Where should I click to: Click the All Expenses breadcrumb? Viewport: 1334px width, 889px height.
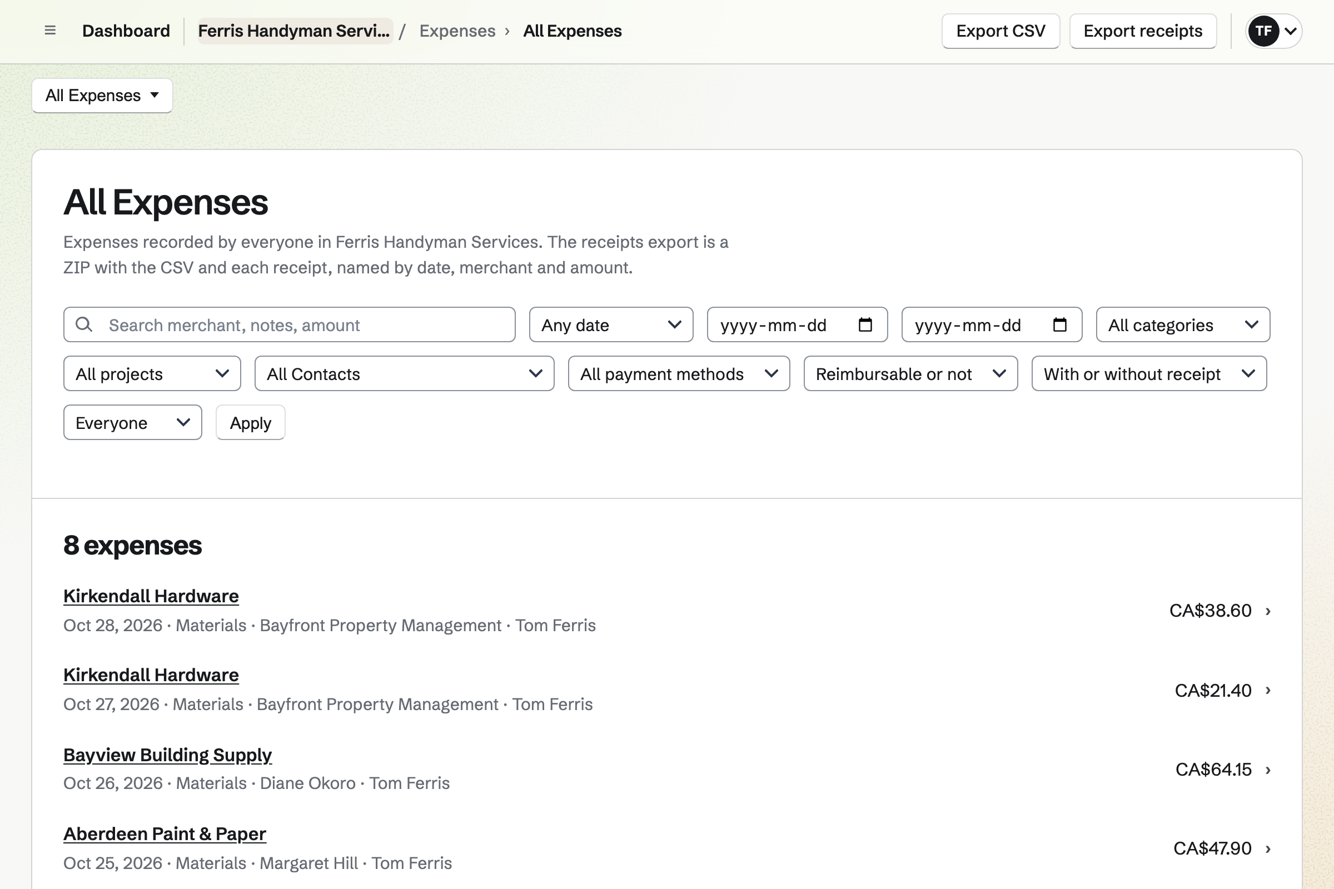click(573, 31)
